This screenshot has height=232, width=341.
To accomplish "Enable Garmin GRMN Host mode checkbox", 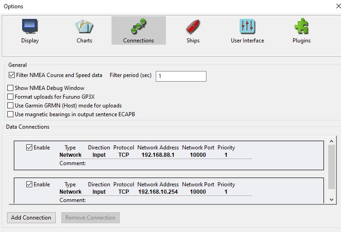I will coord(11,106).
